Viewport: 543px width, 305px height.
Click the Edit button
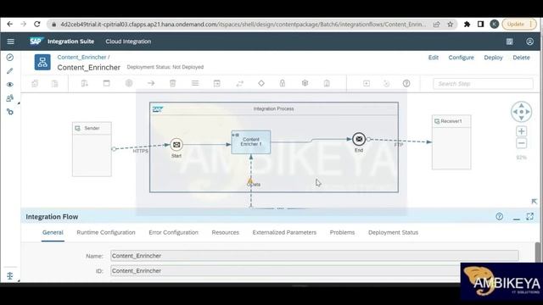pyautogui.click(x=434, y=58)
